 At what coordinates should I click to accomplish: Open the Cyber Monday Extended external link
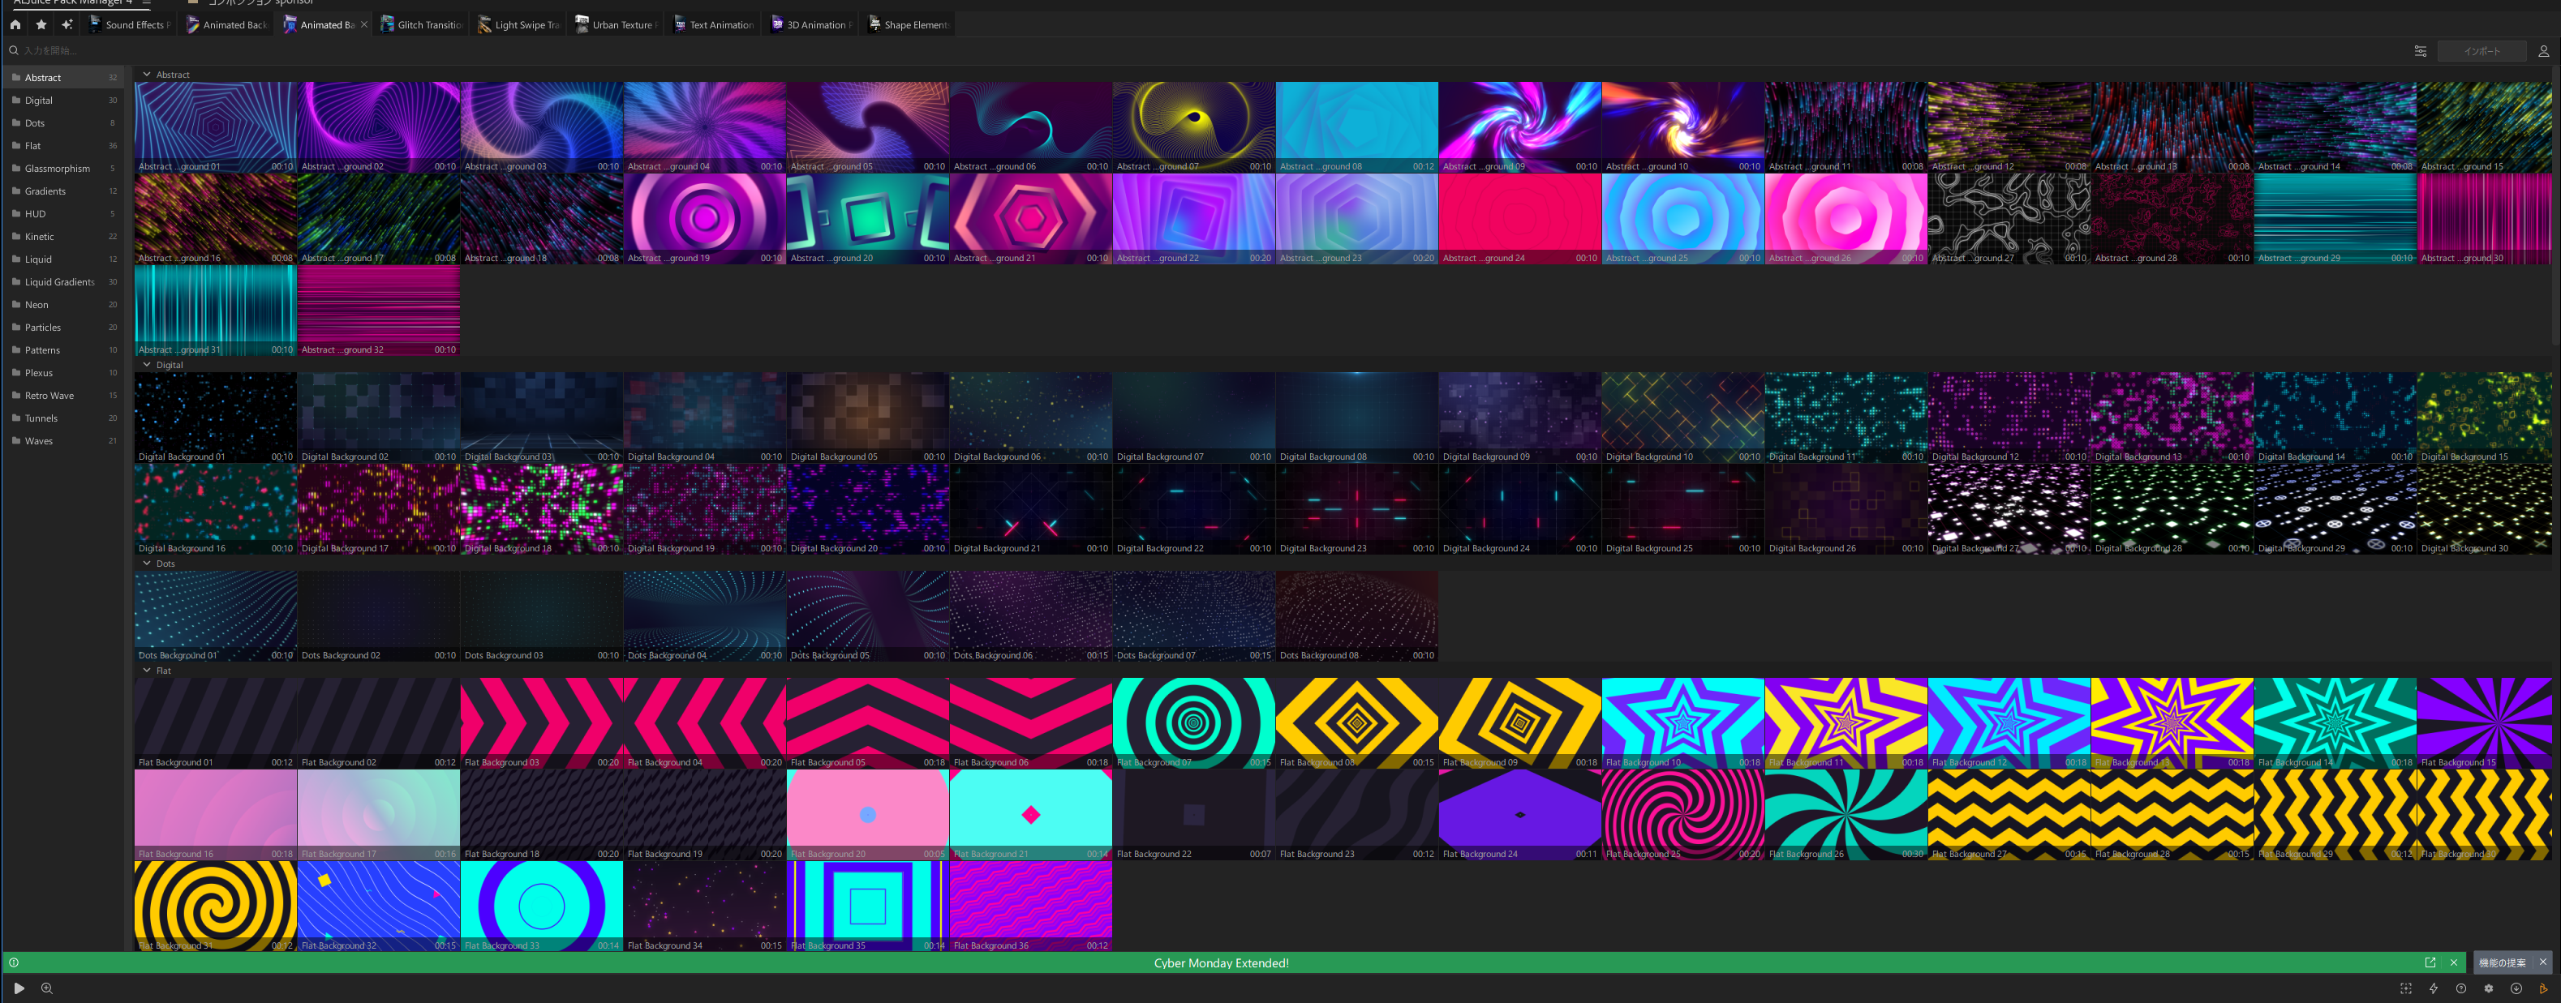[x=2430, y=962]
